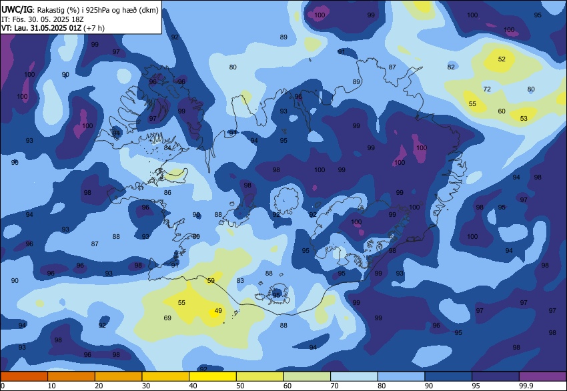Click the 0–10 dark orange legend swatch
The image size is (567, 391).
[x=24, y=376]
